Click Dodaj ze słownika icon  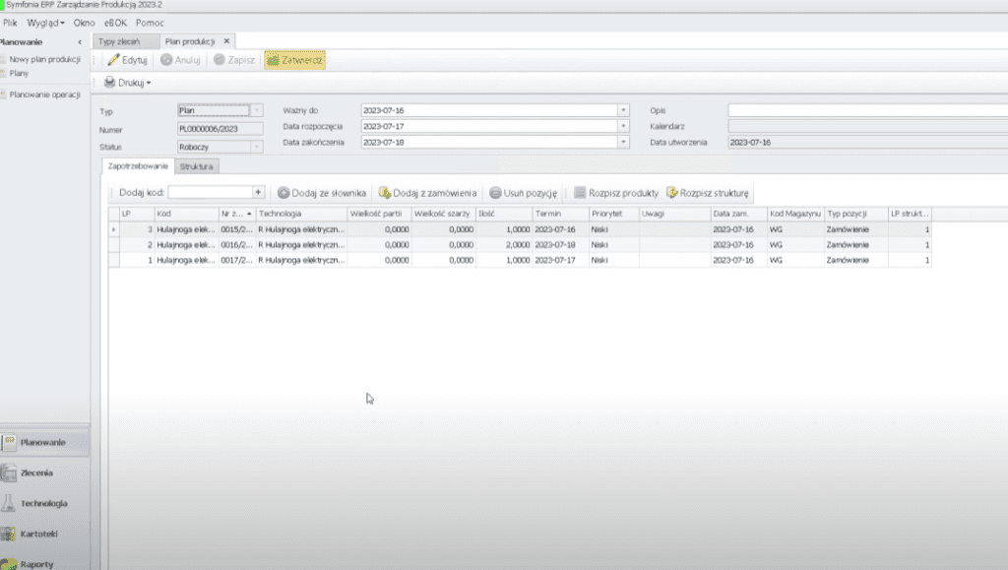point(283,193)
